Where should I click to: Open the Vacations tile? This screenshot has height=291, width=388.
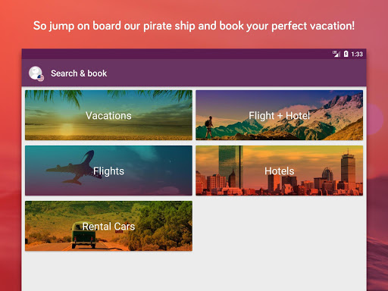pos(108,115)
